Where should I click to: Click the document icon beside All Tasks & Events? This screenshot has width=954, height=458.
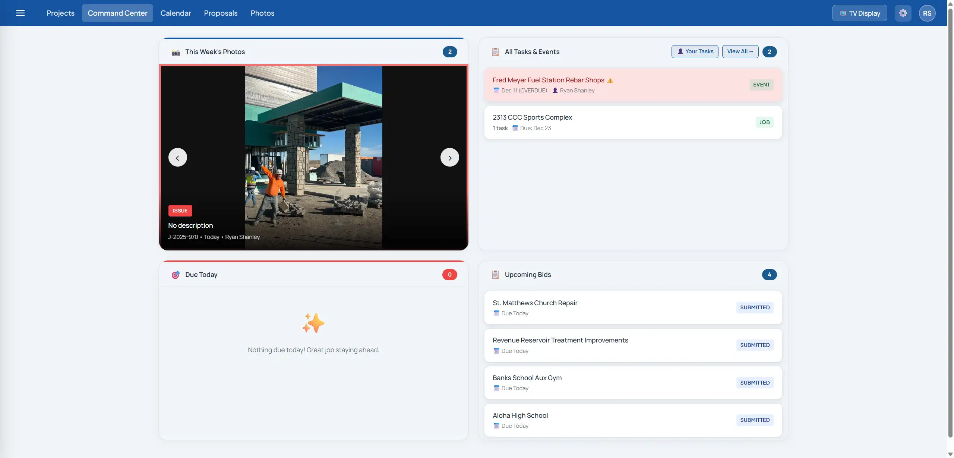[496, 52]
